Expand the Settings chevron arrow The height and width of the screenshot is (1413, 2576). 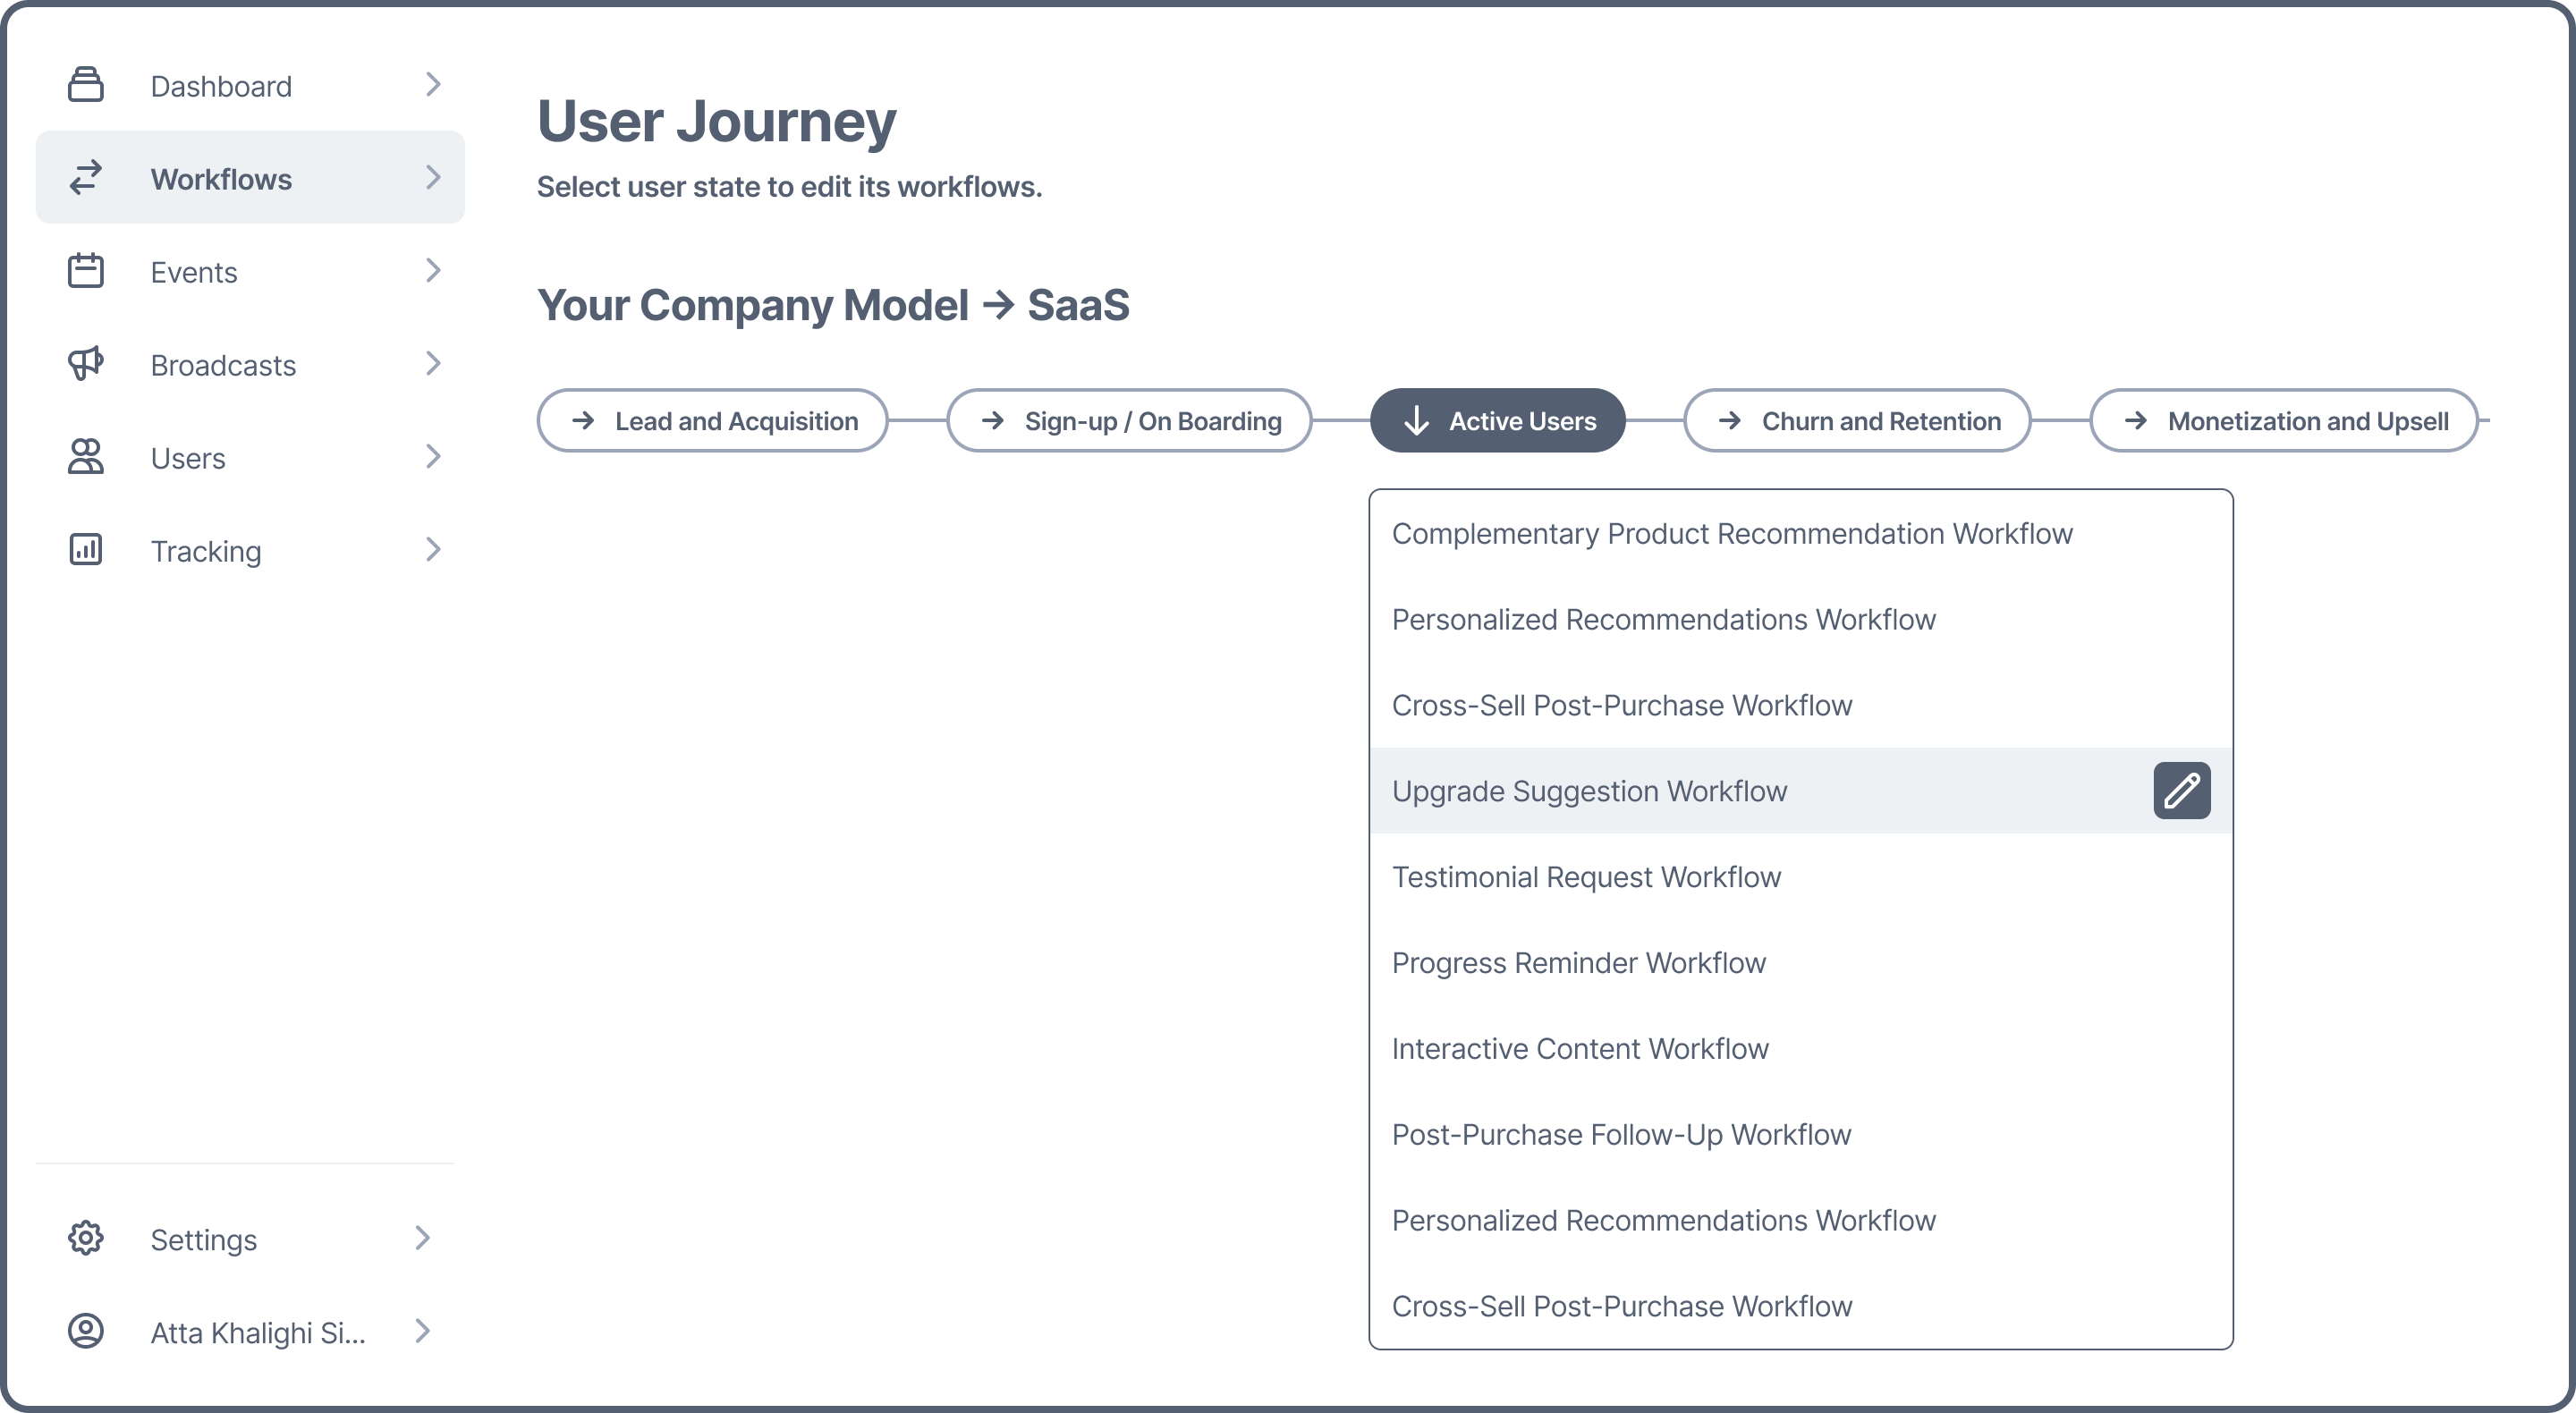[x=422, y=1238]
